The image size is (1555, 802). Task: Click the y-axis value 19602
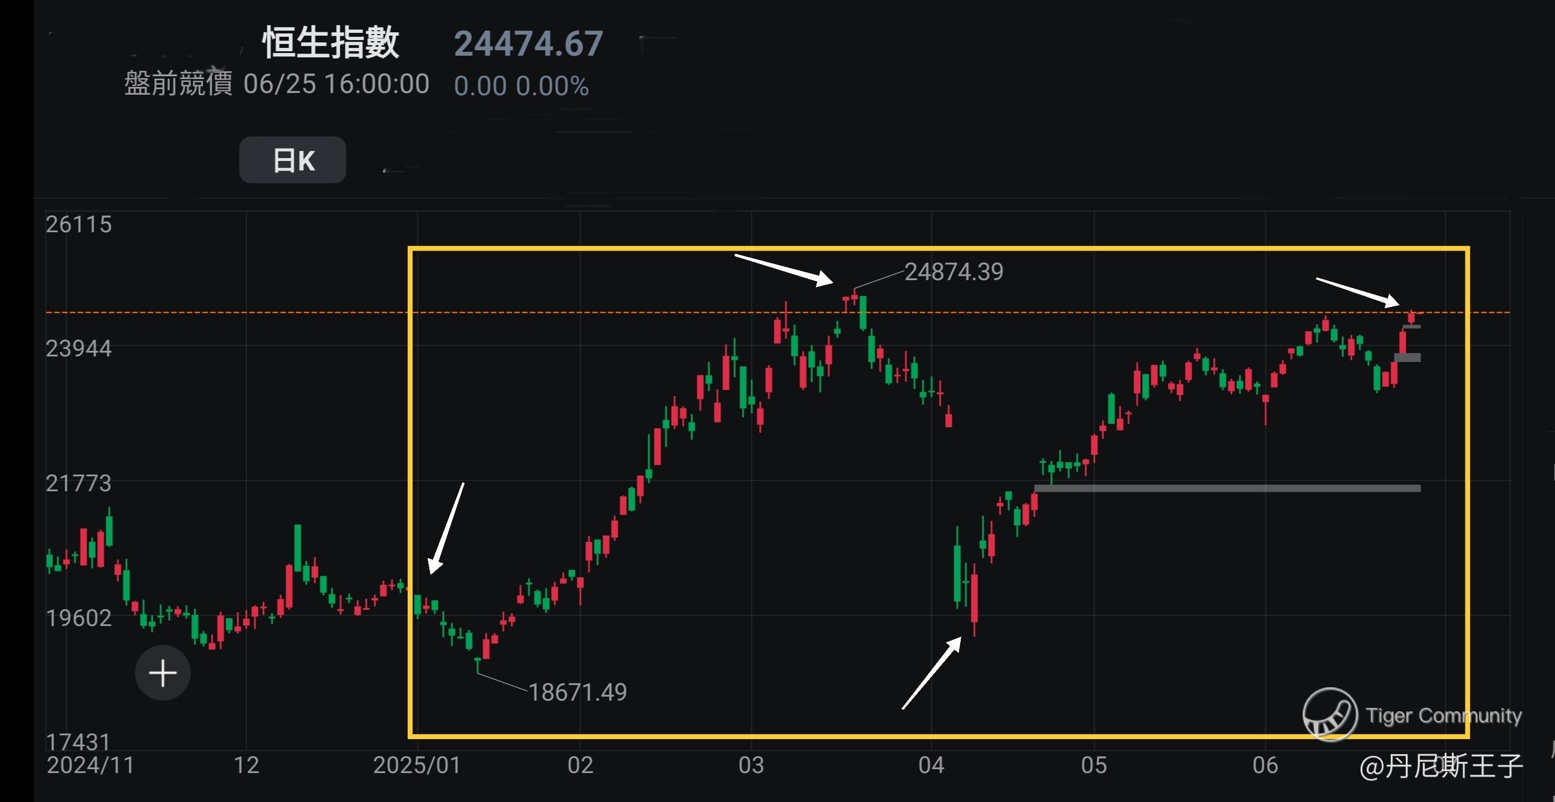[x=79, y=618]
